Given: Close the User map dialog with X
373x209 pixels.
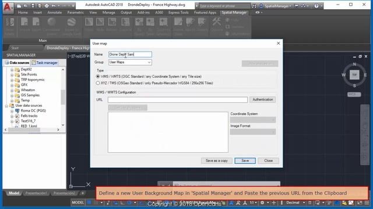Looking at the screenshot, I should click(279, 44).
